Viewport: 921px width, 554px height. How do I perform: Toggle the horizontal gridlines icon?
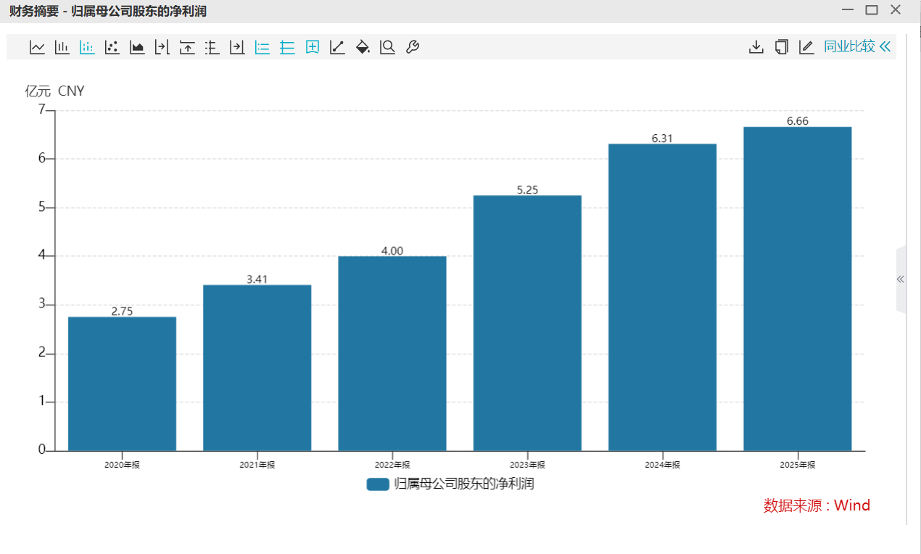[x=287, y=47]
